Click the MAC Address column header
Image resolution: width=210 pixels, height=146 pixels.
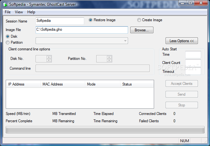tap(63, 84)
